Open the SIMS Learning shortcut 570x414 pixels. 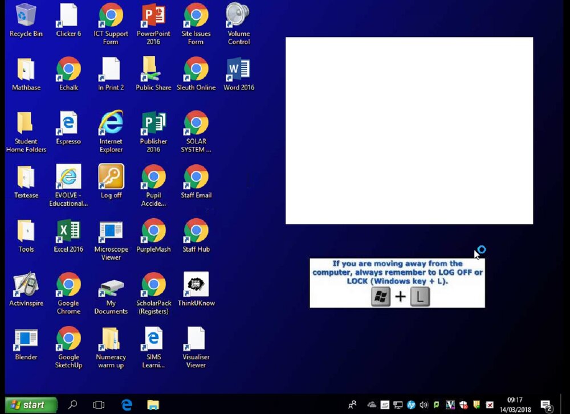[x=153, y=347]
